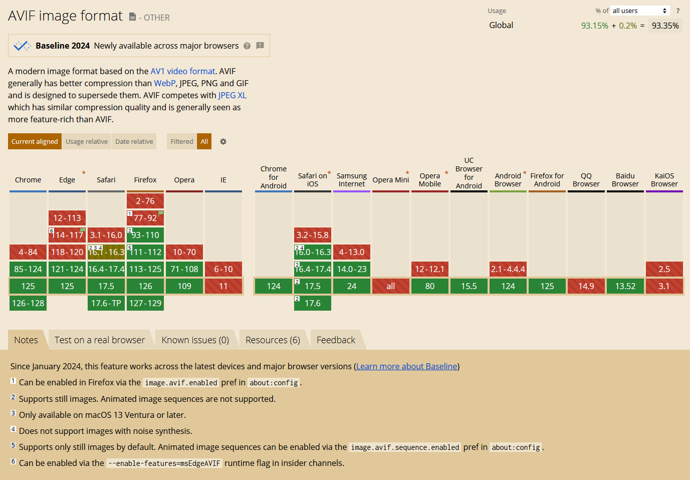The image size is (690, 480).
Task: Switch to Date relative view
Action: [x=134, y=141]
